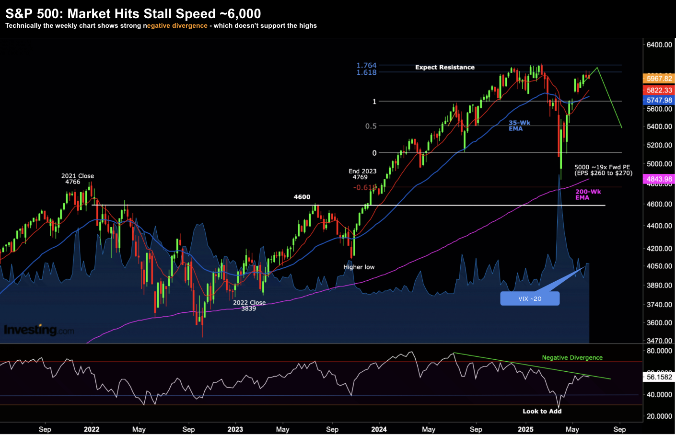The width and height of the screenshot is (676, 435).
Task: Click the 2022 marker on time axis
Action: (92, 429)
